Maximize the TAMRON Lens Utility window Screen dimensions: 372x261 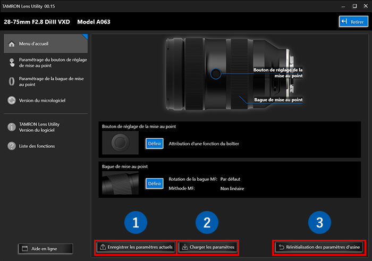tap(354, 6)
